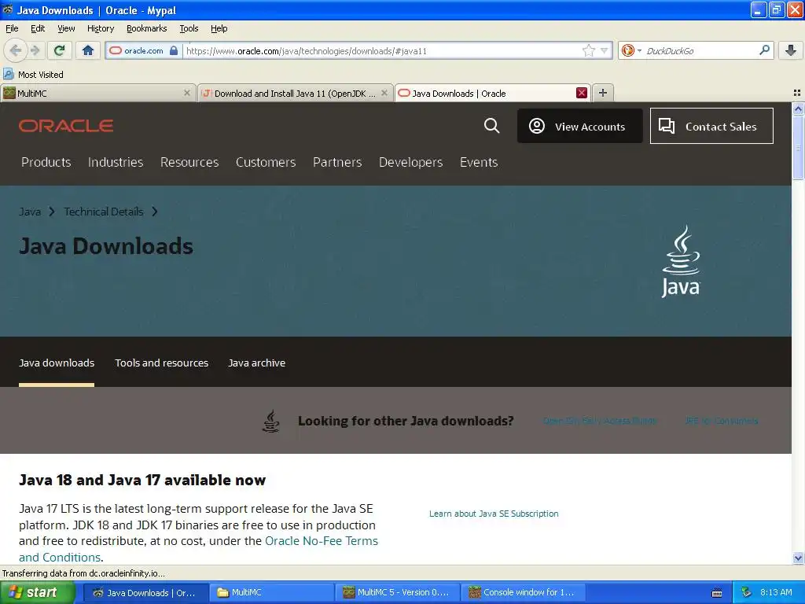Click the Most Visited bookmarks label
This screenshot has width=805, height=604.
pyautogui.click(x=41, y=75)
